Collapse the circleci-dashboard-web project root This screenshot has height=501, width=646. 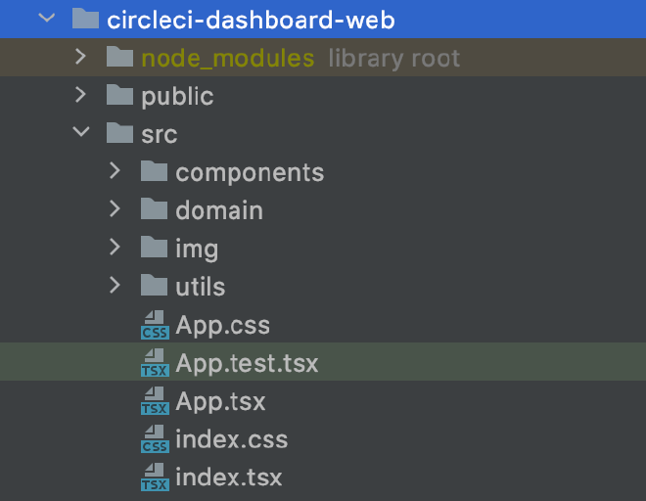[x=46, y=19]
